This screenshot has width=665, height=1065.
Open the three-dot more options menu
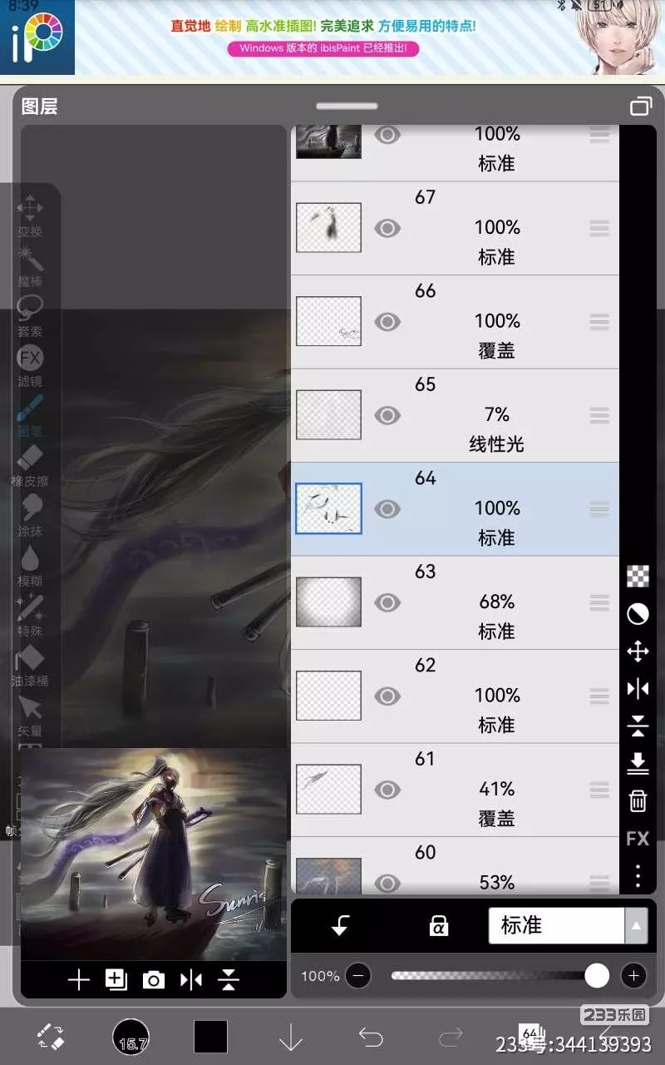(x=638, y=876)
